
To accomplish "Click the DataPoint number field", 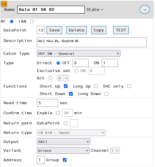I will coord(41,30).
